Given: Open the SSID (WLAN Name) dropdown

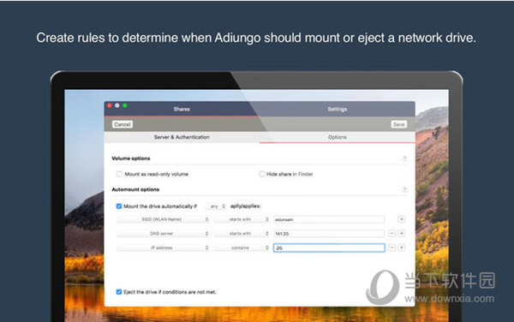Looking at the screenshot, I should click(x=163, y=219).
